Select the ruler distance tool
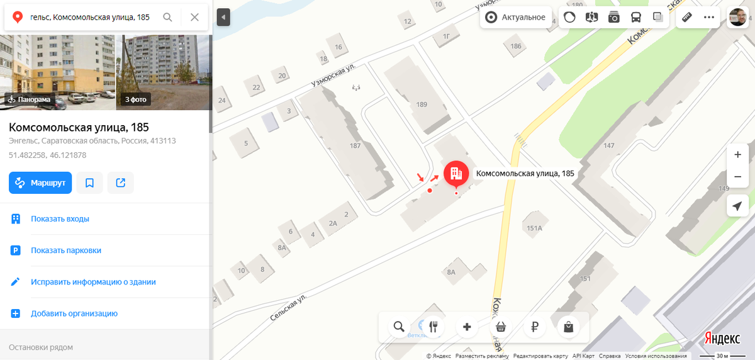 (687, 17)
